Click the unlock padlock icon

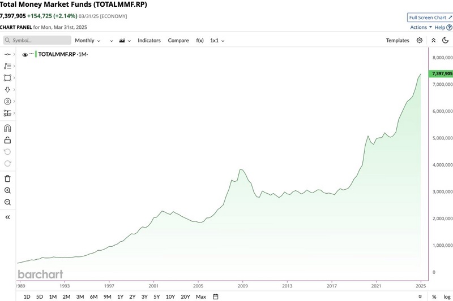pyautogui.click(x=7, y=140)
